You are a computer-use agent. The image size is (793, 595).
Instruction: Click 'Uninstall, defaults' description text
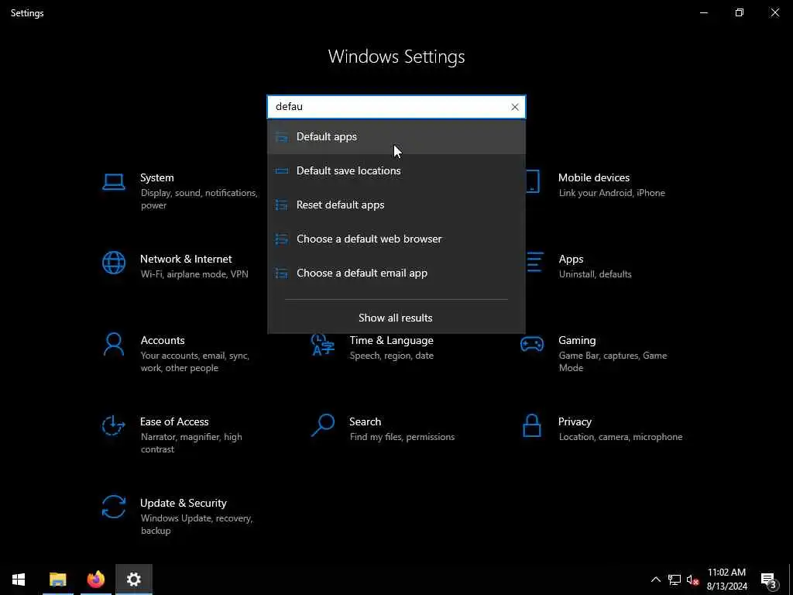point(595,274)
